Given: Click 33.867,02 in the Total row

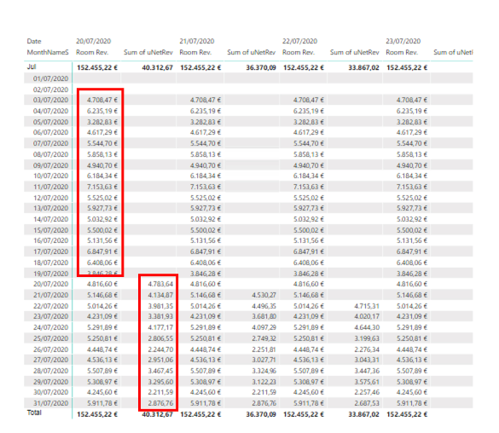Looking at the screenshot, I should (x=363, y=414).
